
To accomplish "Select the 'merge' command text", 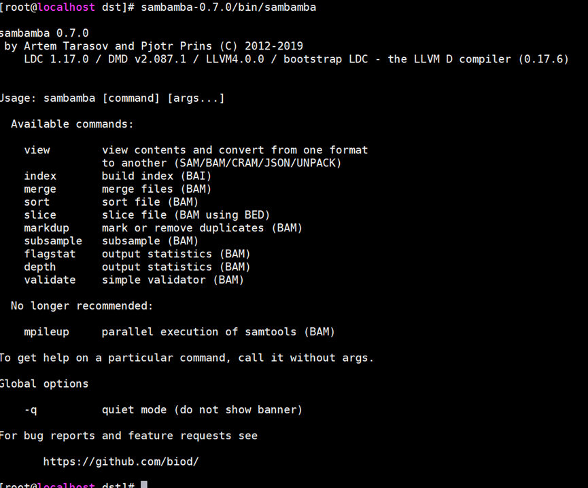I will pos(40,189).
